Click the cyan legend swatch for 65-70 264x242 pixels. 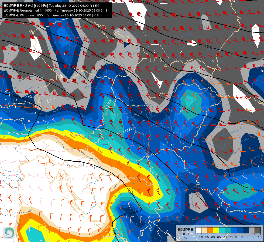(x=222, y=230)
